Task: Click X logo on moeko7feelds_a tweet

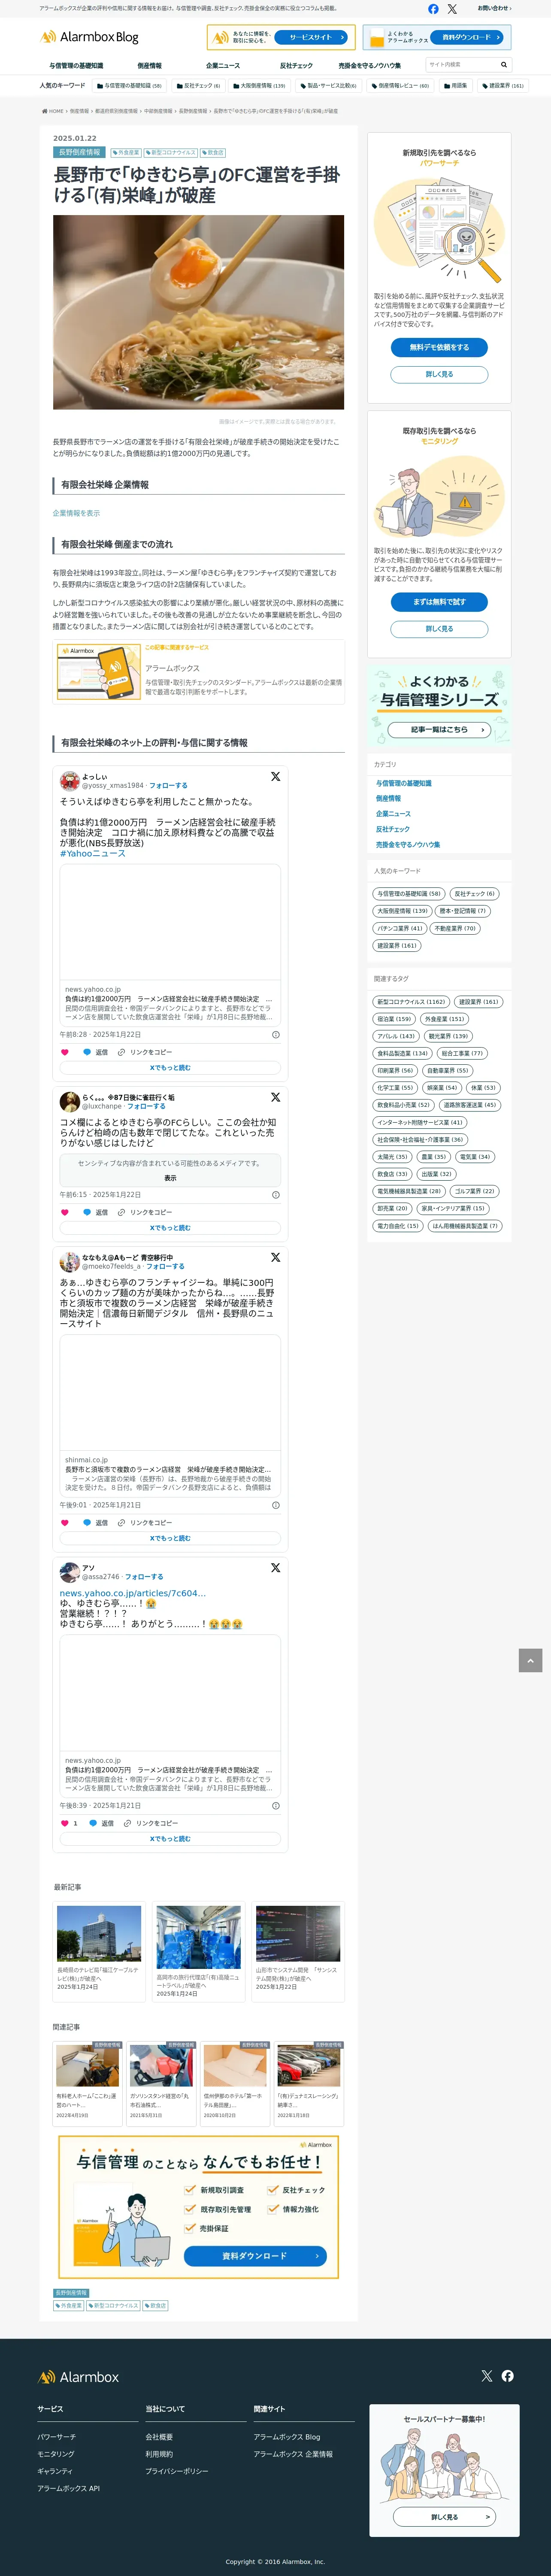Action: pyautogui.click(x=275, y=1257)
